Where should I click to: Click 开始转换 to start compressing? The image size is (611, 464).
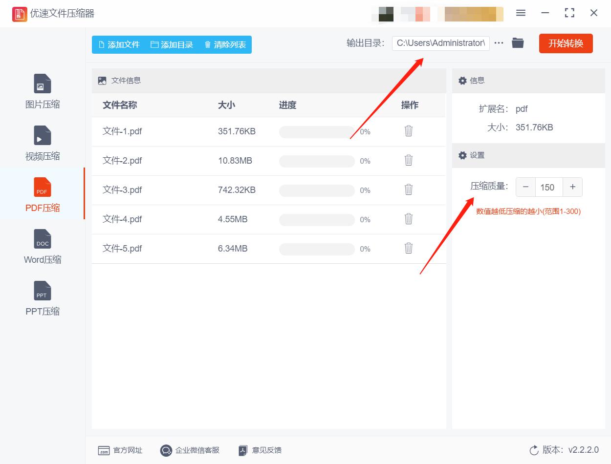click(566, 43)
